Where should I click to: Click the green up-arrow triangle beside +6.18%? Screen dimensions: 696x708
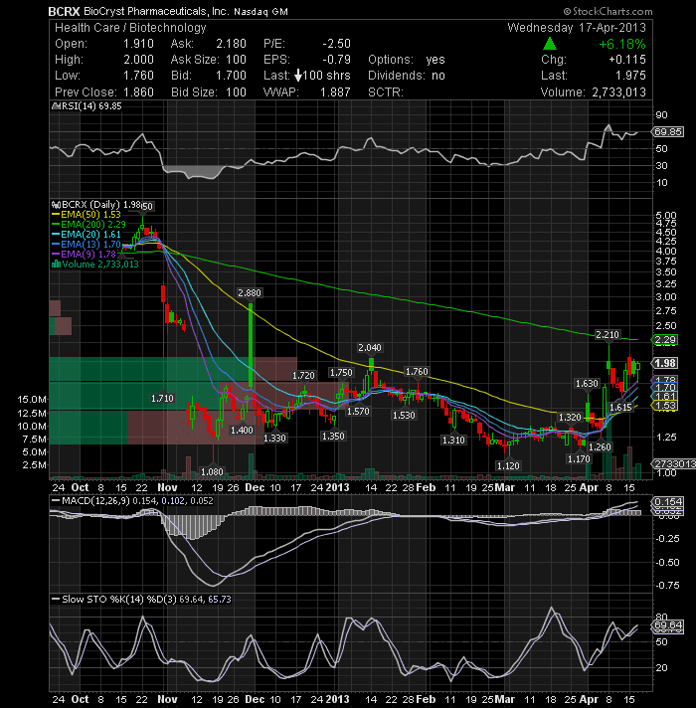549,44
